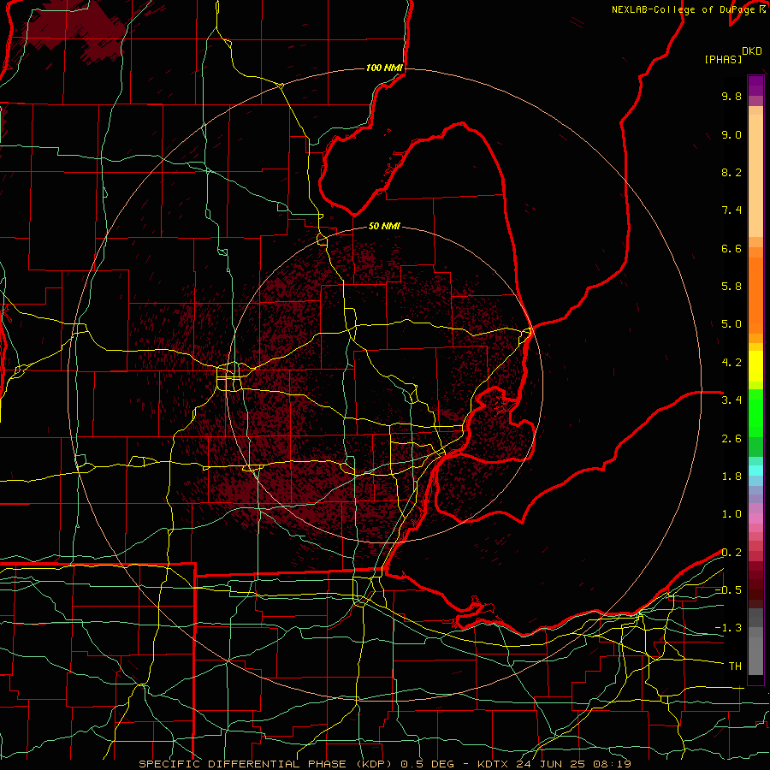Click the 9.8 scale value
Viewport: 770px width, 770px height.
point(731,96)
